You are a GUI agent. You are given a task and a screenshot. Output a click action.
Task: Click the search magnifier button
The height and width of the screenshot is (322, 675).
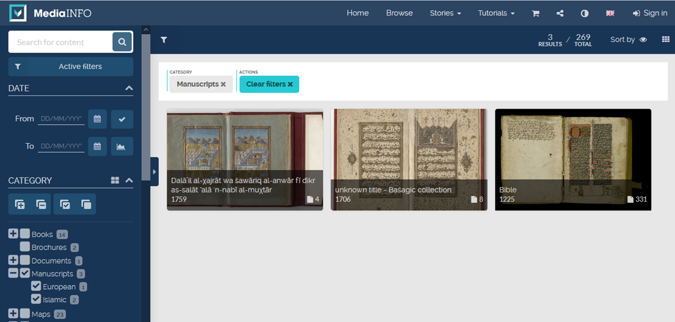(122, 42)
